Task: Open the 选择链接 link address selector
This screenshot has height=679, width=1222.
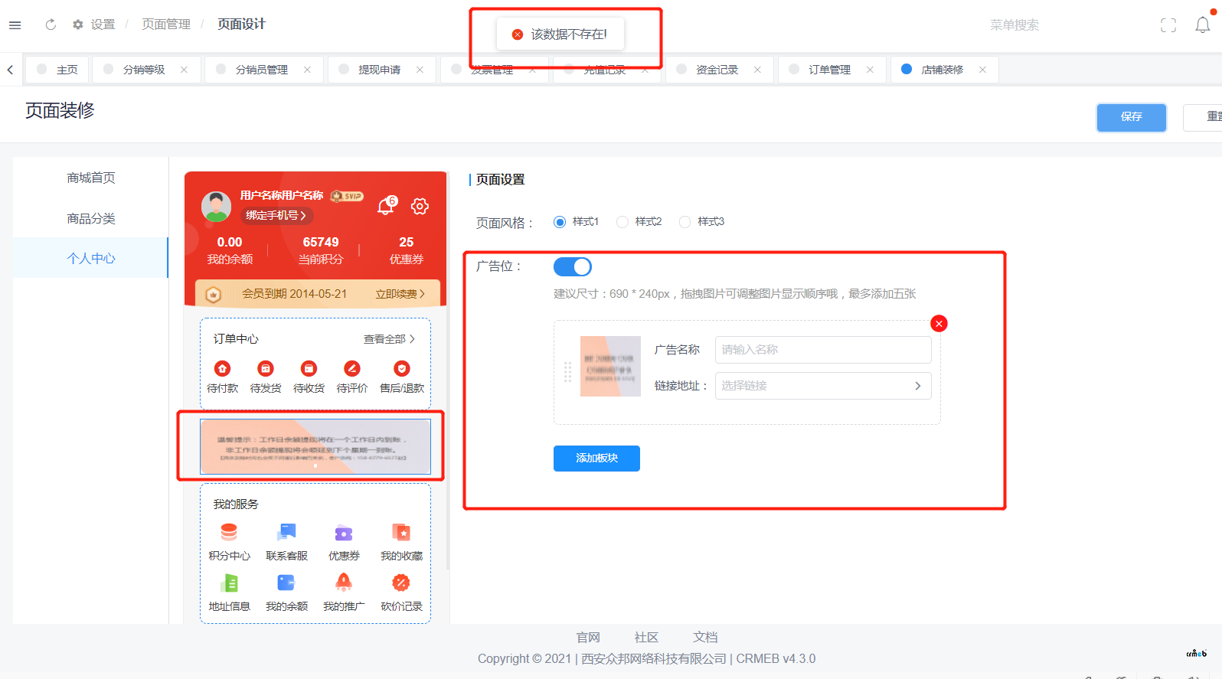Action: click(x=823, y=386)
